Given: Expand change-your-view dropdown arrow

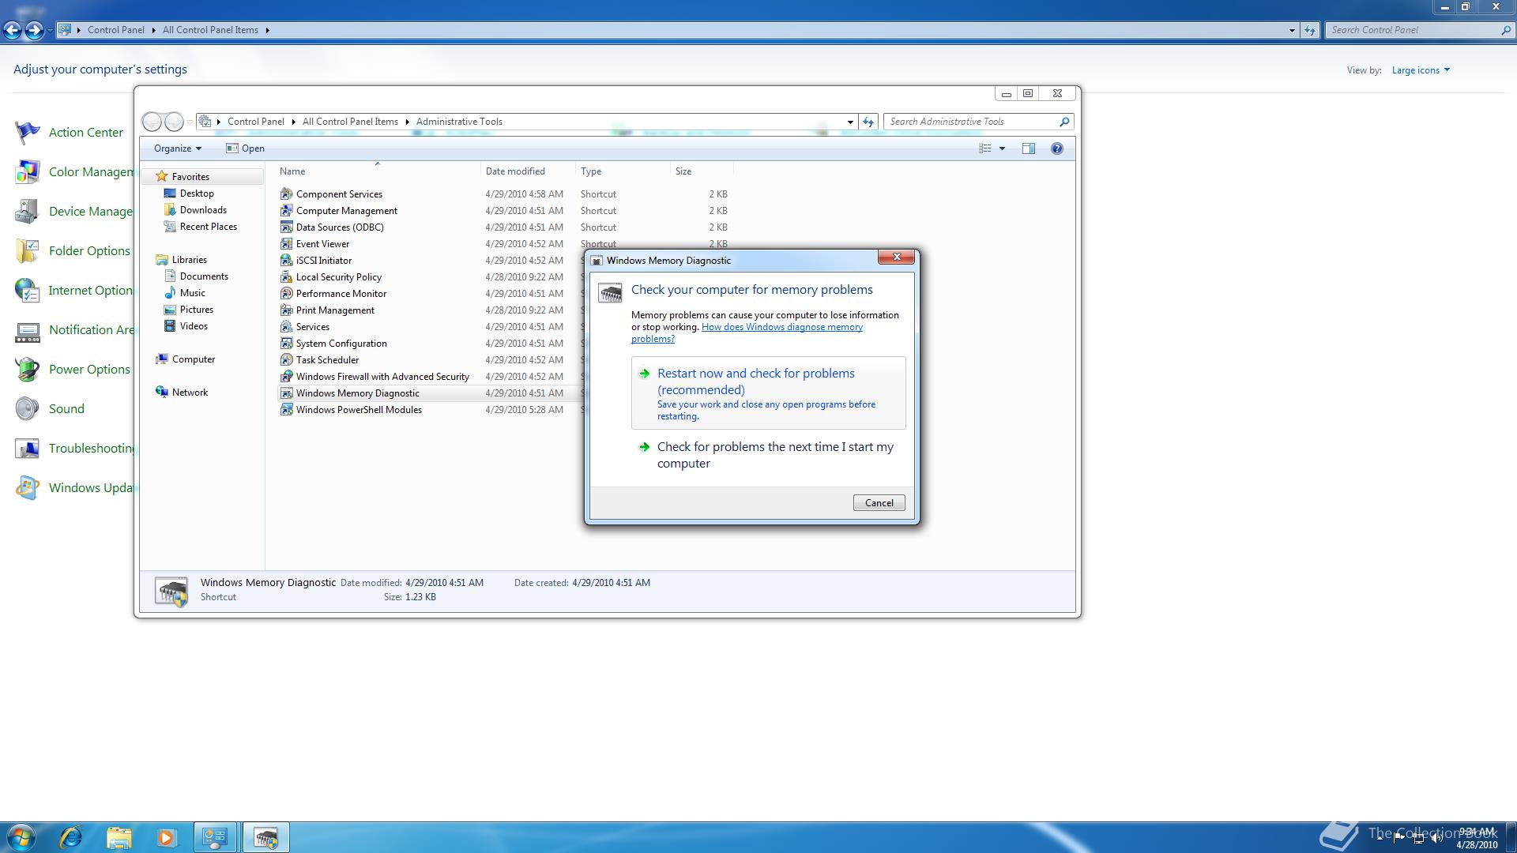Looking at the screenshot, I should coord(1002,148).
